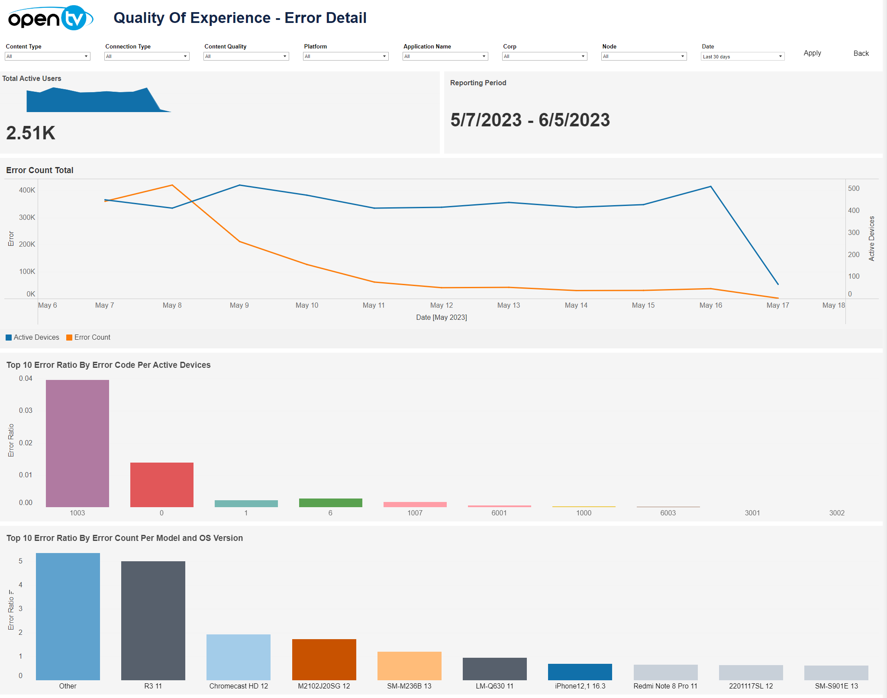Screen dimensions: 887x698
Task: Expand the Platform filter dropdown
Action: click(345, 56)
